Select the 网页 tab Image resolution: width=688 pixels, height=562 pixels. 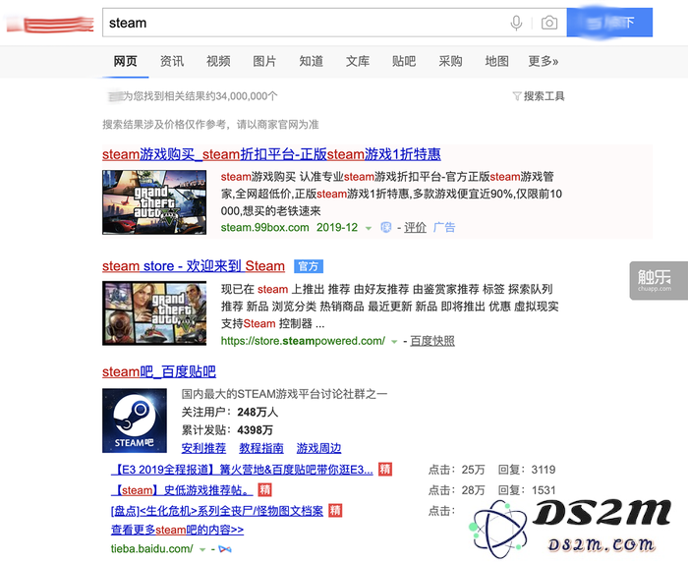(x=126, y=61)
